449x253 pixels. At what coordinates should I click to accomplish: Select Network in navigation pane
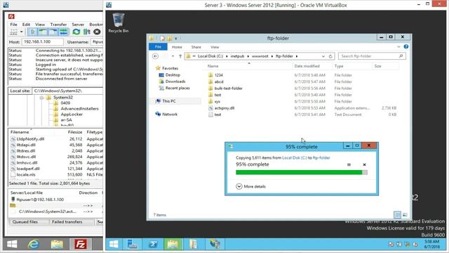coord(170,114)
